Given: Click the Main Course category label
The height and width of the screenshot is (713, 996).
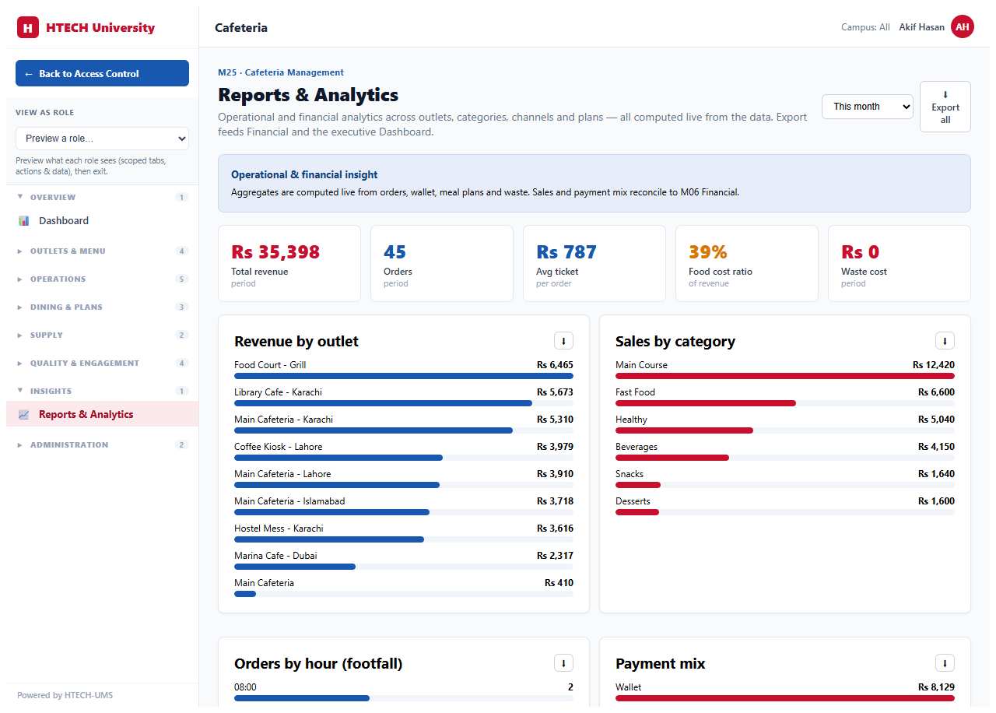Looking at the screenshot, I should pos(641,365).
